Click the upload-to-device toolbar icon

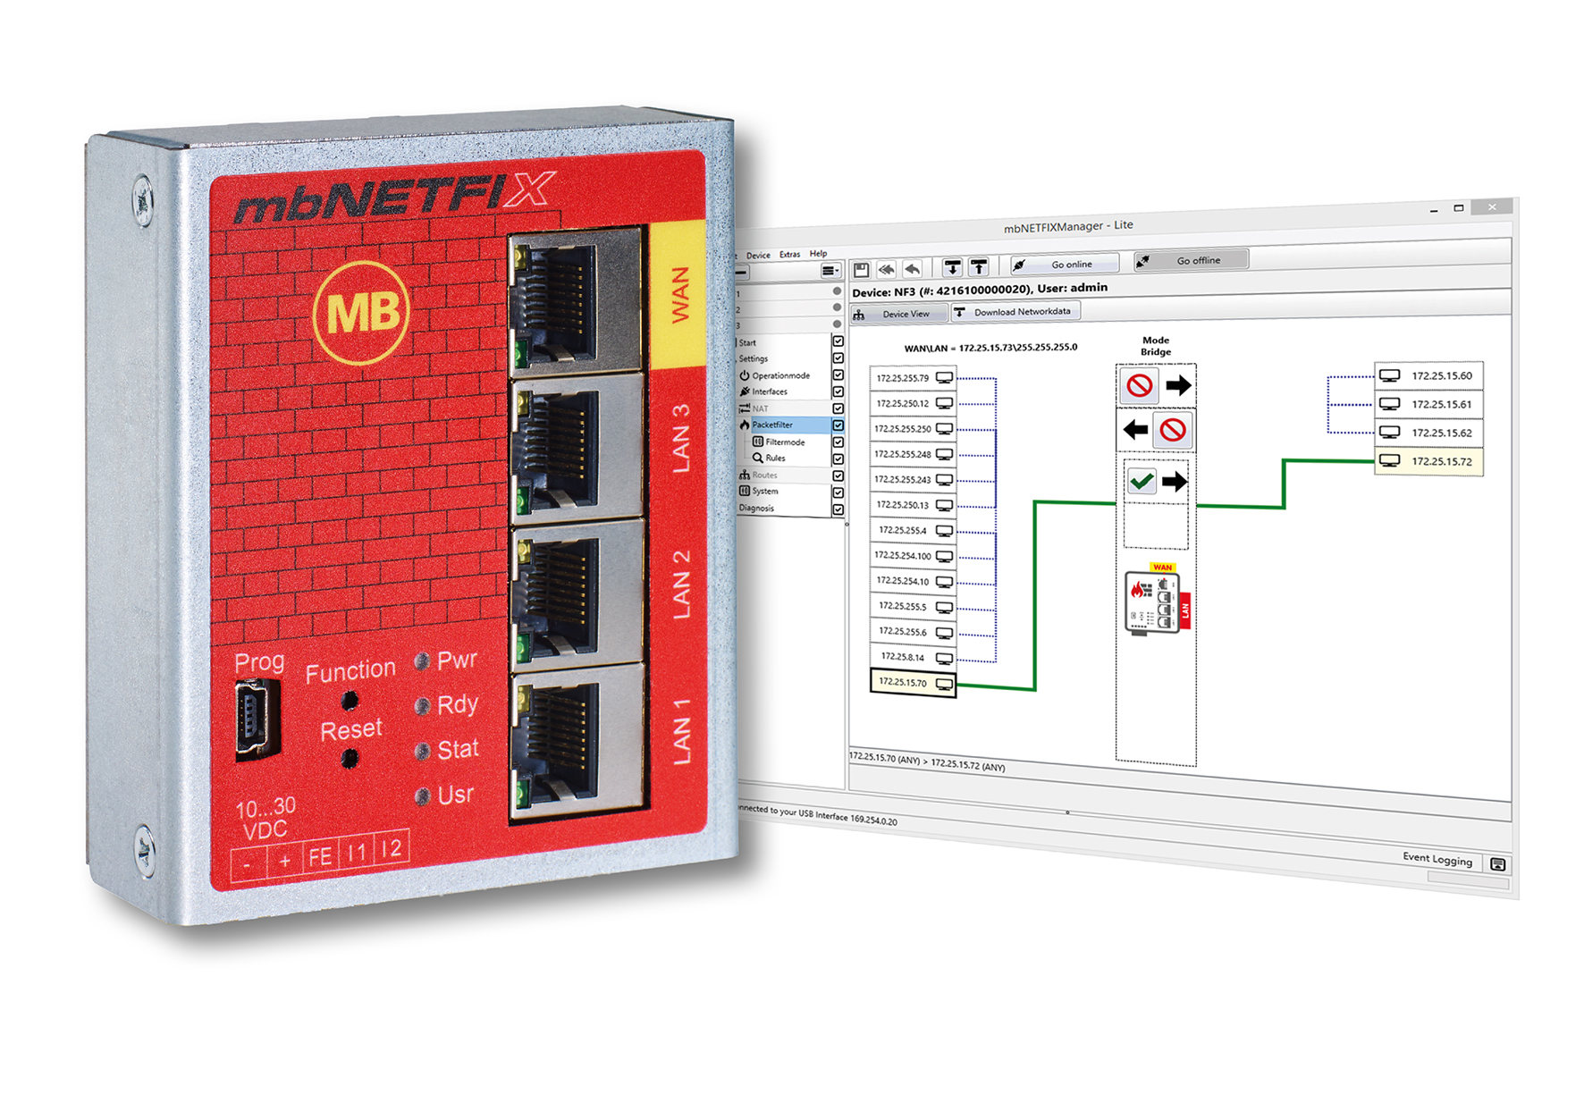[x=979, y=267]
